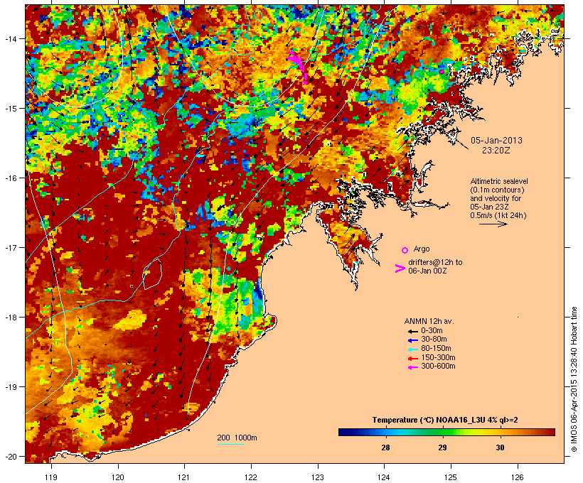Image resolution: width=583 pixels, height=483 pixels.
Task: Click the '0.5m/s (1kt 24h)' text
Action: click(x=498, y=215)
